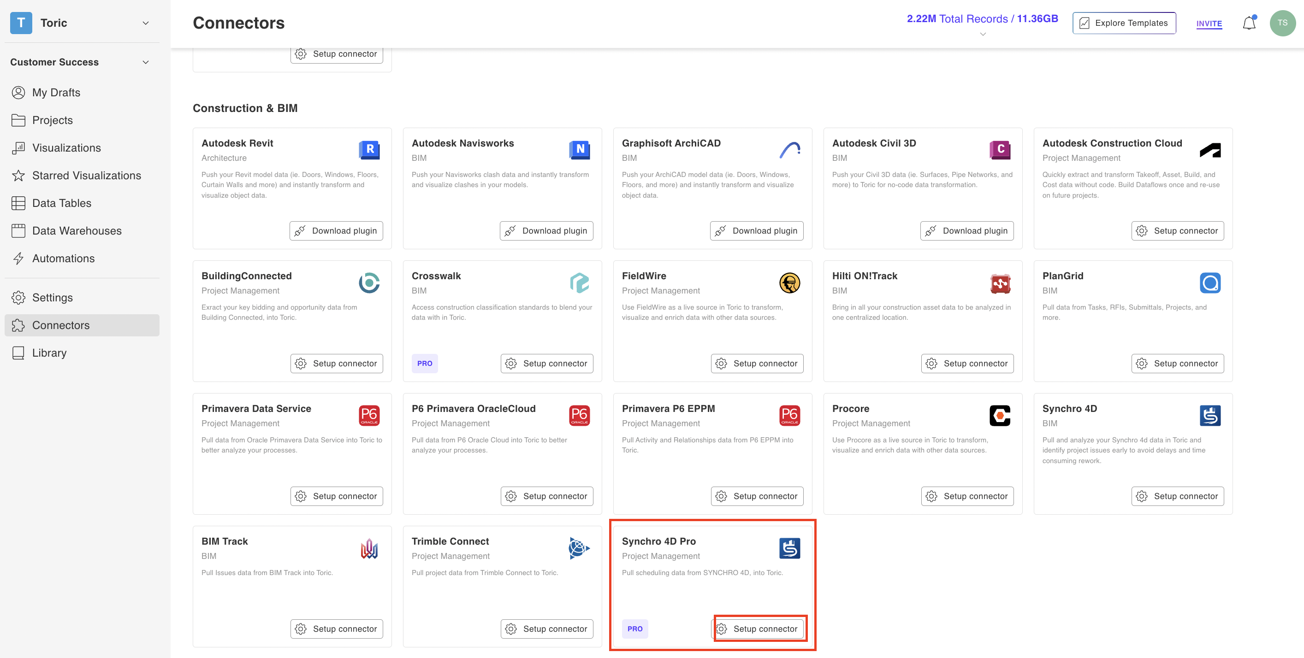This screenshot has width=1304, height=658.
Task: Open Settings in sidebar
Action: 82,297
